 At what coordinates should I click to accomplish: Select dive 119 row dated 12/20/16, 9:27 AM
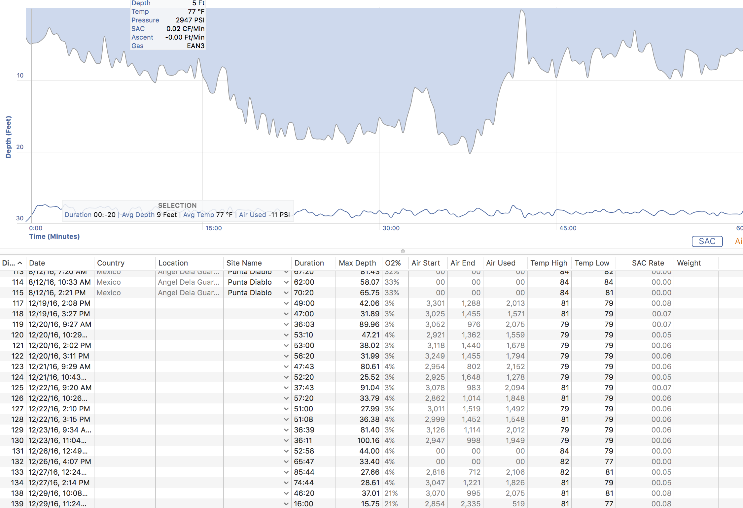pos(60,324)
